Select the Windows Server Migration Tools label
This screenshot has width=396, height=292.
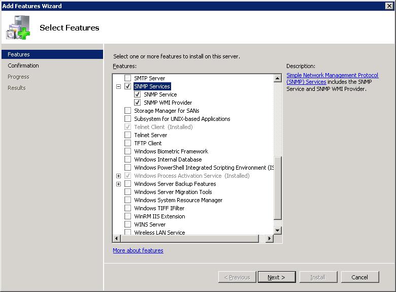click(x=173, y=192)
